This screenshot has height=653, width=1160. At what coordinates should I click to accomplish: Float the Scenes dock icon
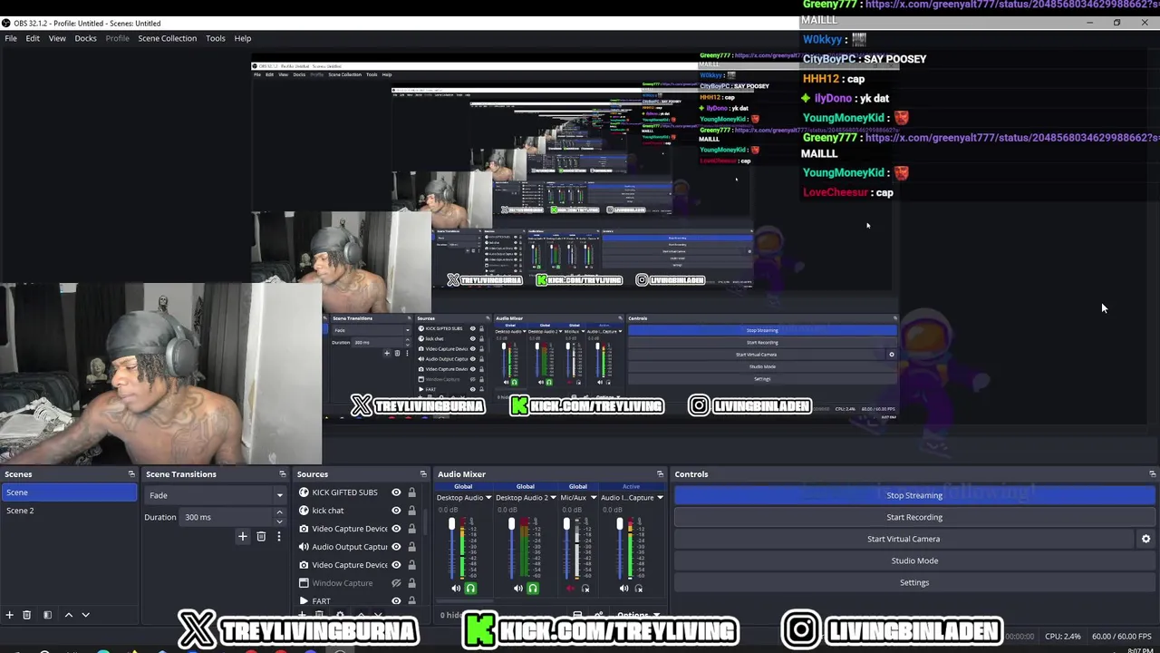(131, 474)
